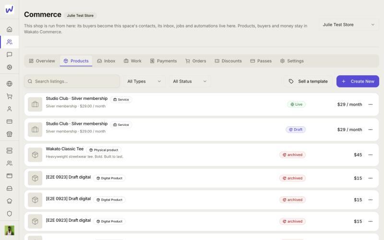384x240 pixels.
Task: Expand the Julie Test Store selector
Action: 349,25
